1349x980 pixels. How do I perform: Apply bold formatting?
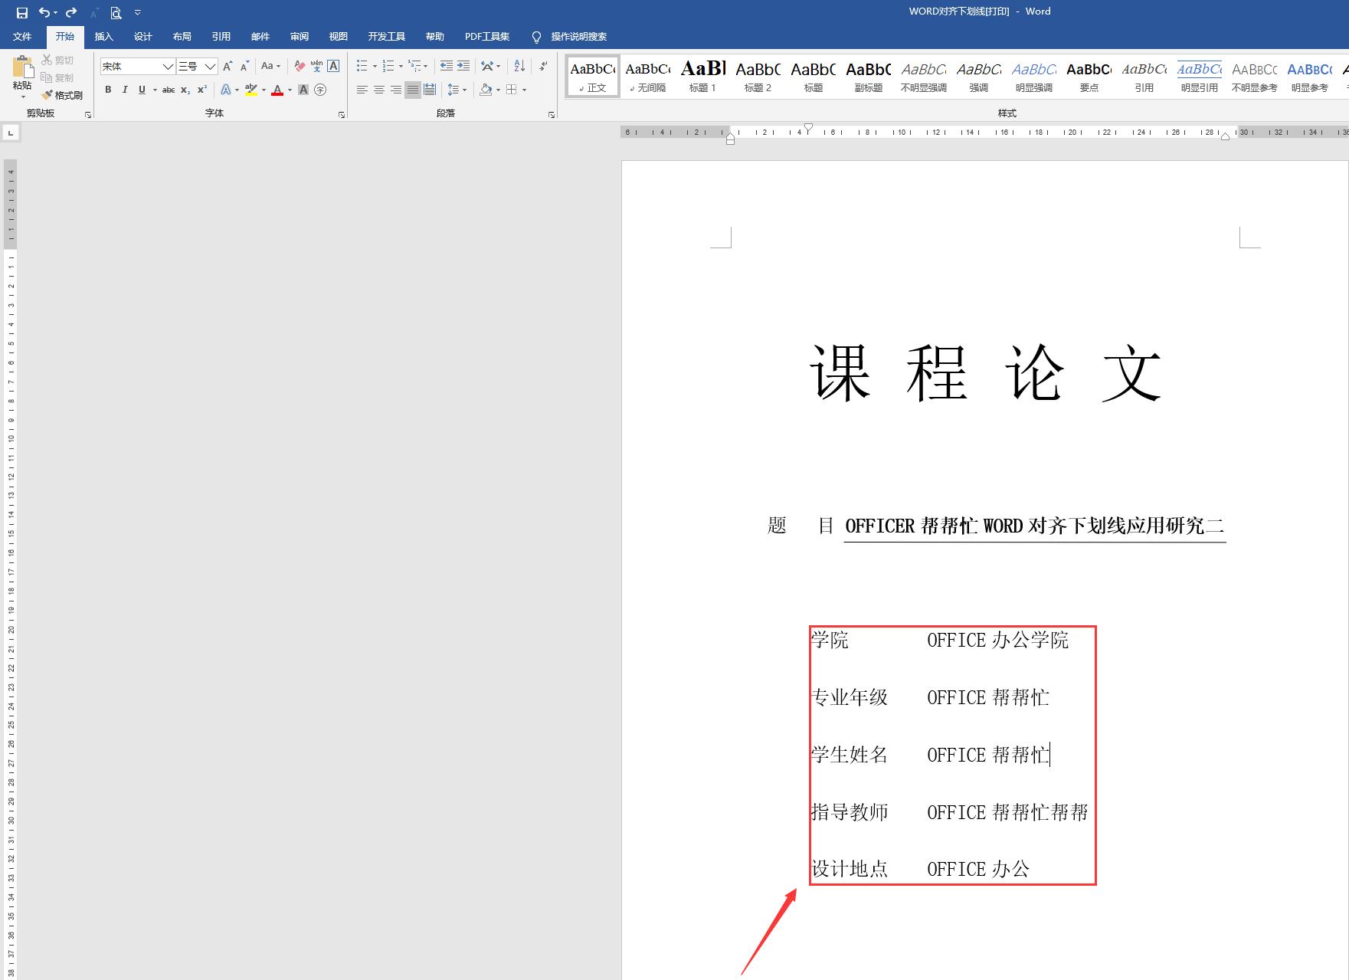(108, 90)
